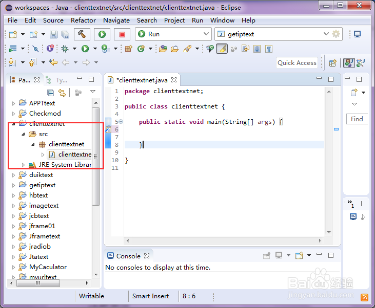
Task: Click the Search flashlight icon
Action: (187, 49)
